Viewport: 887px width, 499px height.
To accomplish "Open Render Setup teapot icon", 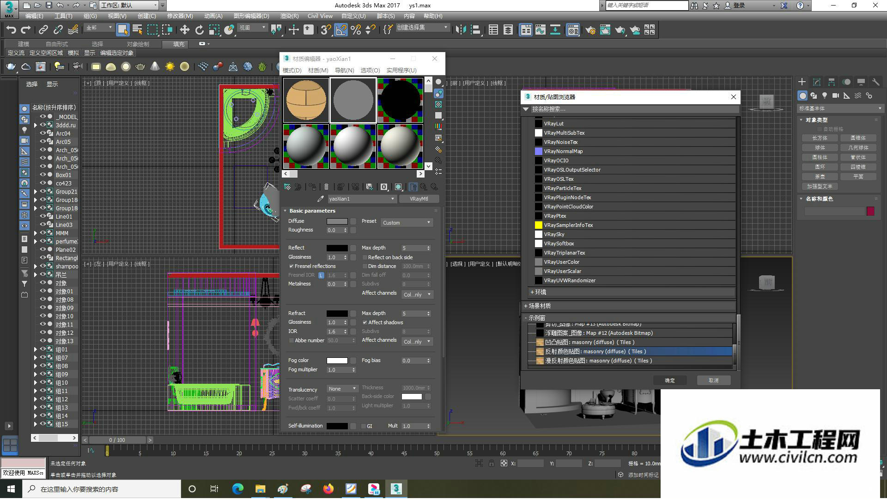I will (590, 30).
